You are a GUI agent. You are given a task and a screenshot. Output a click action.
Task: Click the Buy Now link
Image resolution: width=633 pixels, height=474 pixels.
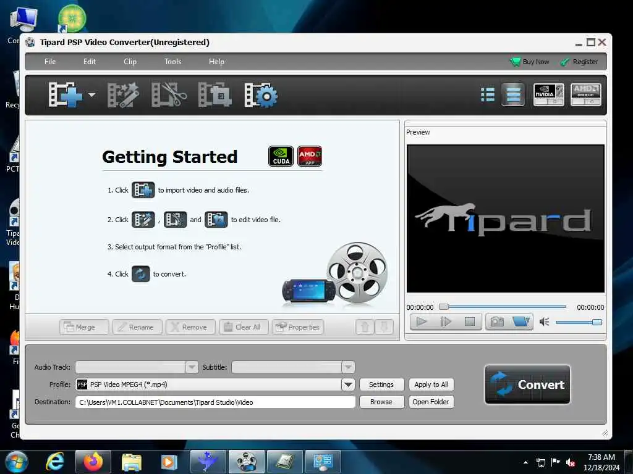coord(530,62)
